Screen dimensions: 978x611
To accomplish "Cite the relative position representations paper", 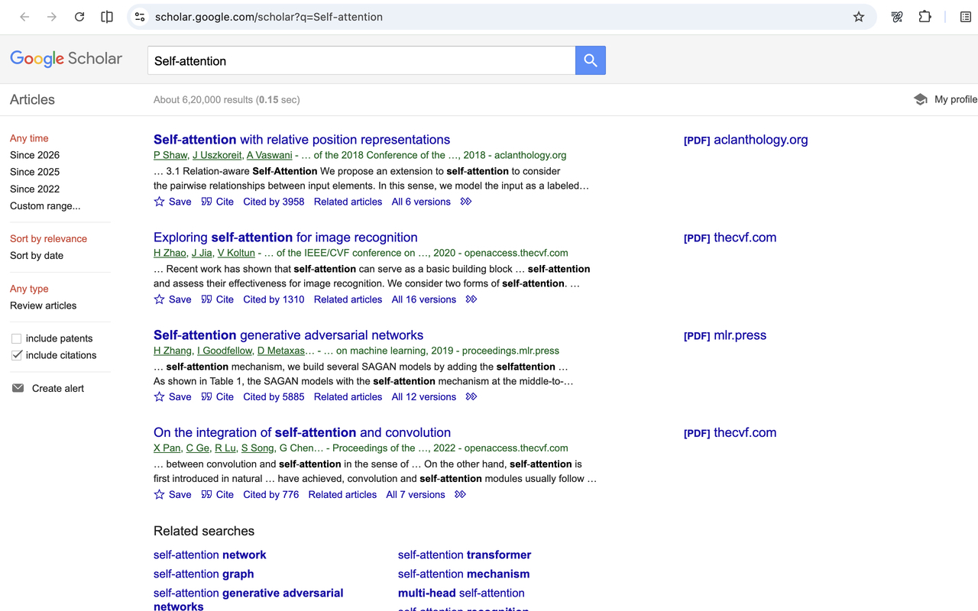I will point(218,202).
